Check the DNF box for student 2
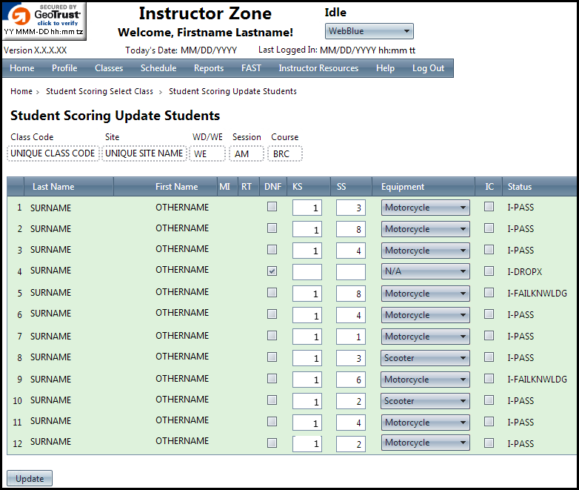The image size is (579, 490). click(272, 228)
